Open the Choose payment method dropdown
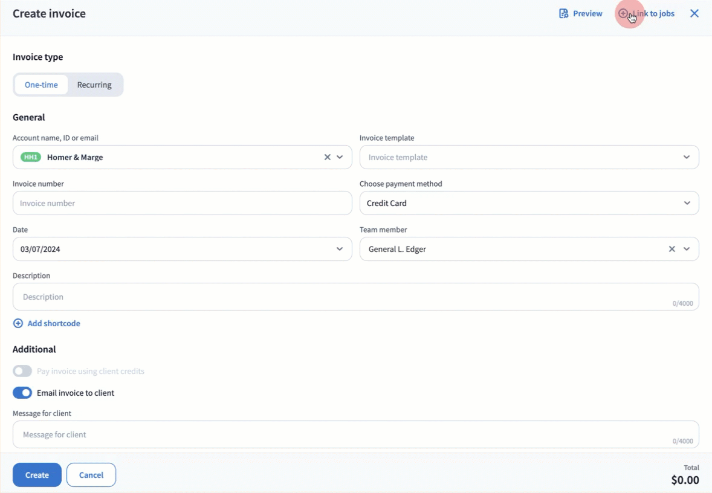Screen dimensions: 712x493 coord(687,203)
